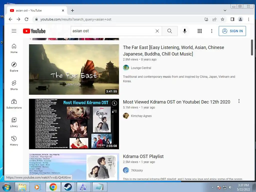
Task: Open The Far East video title
Action: pos(173,50)
